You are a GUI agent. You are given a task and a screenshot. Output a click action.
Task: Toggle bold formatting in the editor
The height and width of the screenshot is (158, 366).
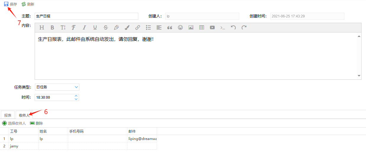tap(52, 27)
